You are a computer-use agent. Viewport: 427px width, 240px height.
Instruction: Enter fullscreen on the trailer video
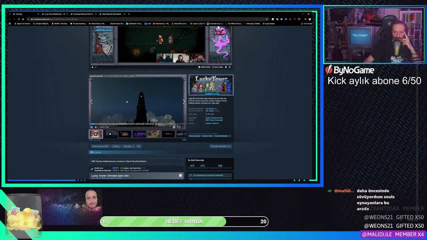(x=183, y=127)
